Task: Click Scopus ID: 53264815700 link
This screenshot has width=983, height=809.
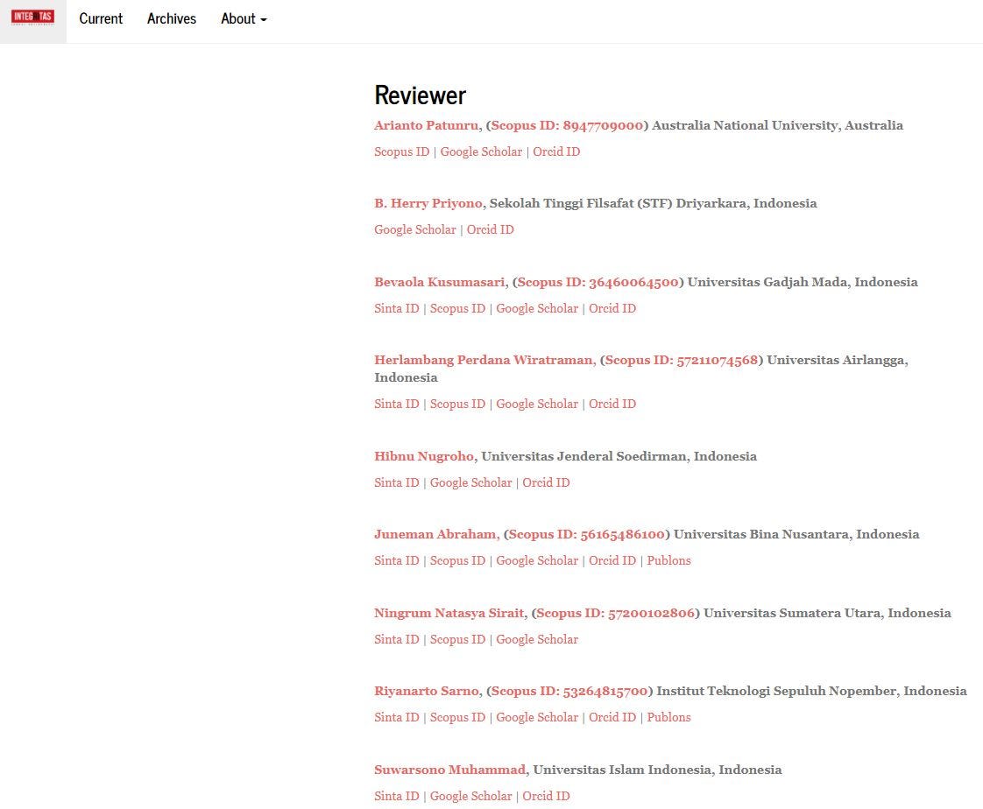Action: pos(569,691)
